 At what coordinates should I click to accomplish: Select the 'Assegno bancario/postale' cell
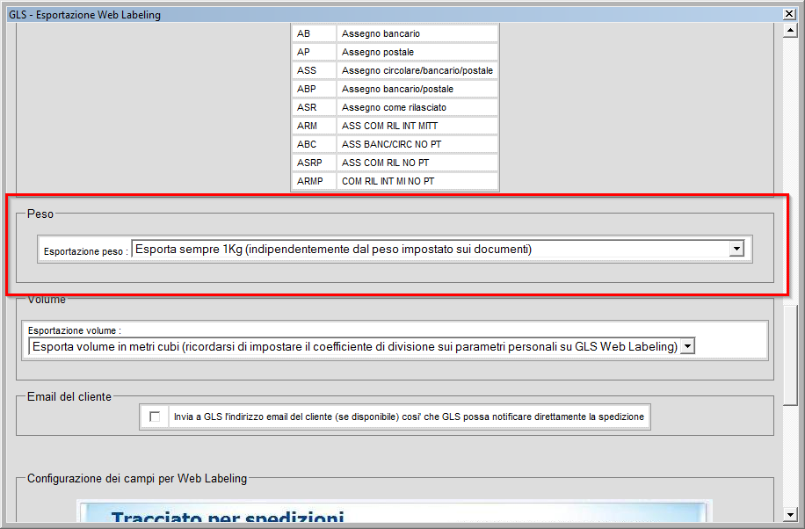pyautogui.click(x=417, y=89)
